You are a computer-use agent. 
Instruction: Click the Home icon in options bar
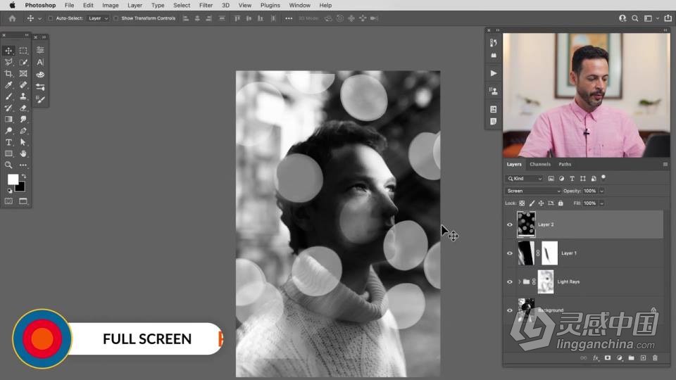(x=12, y=18)
